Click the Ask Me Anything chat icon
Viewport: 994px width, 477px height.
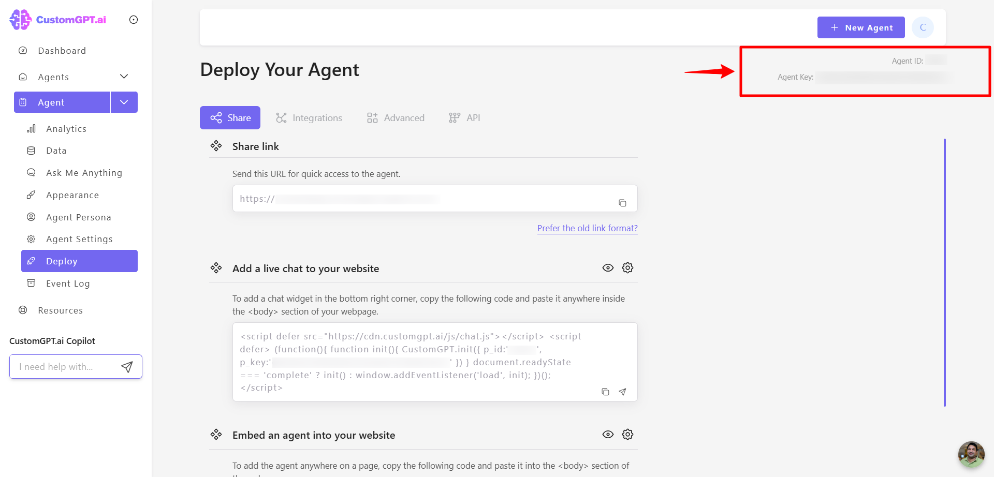click(31, 173)
